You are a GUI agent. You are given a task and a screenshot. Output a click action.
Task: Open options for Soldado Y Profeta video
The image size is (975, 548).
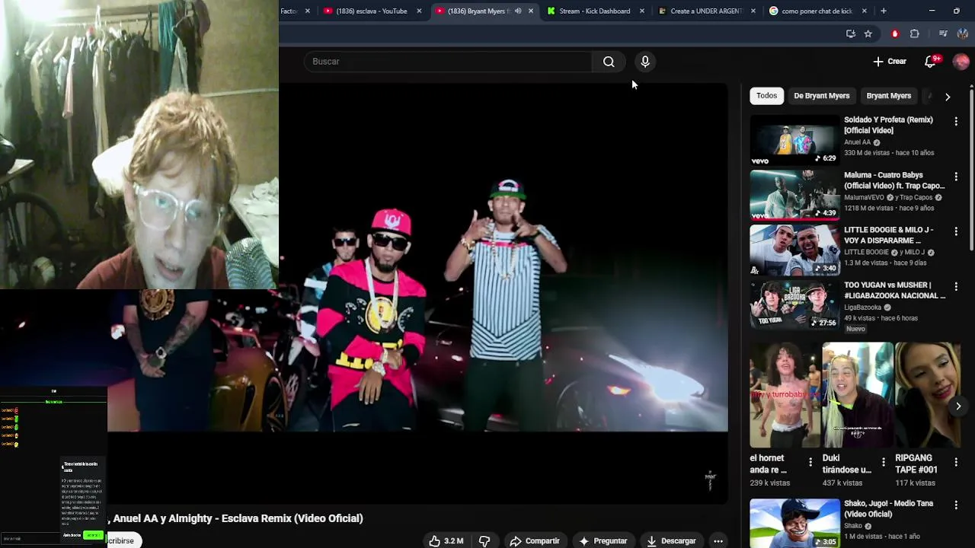pyautogui.click(x=956, y=121)
